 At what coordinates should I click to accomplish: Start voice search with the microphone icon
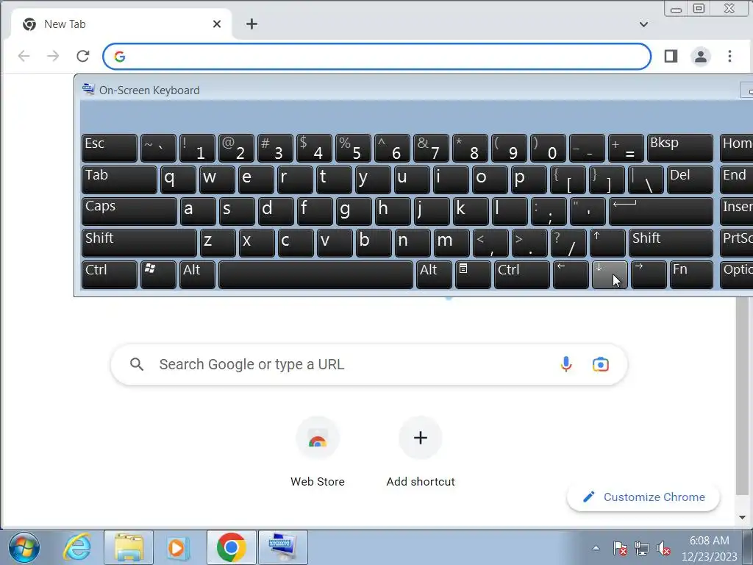(x=566, y=365)
